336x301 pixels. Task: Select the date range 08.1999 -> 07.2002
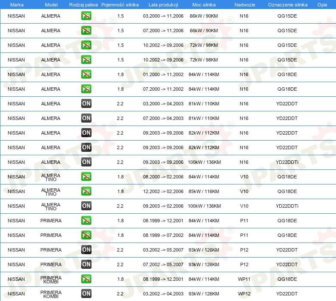click(x=163, y=235)
